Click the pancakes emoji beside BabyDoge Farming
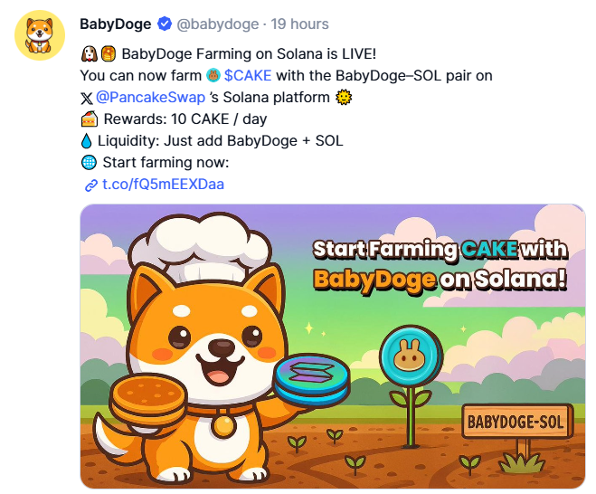 click(109, 54)
